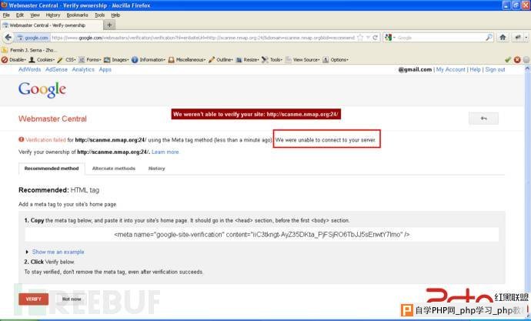Click the red CSS error indicator icon
531x321 pixels.
coord(517,59)
